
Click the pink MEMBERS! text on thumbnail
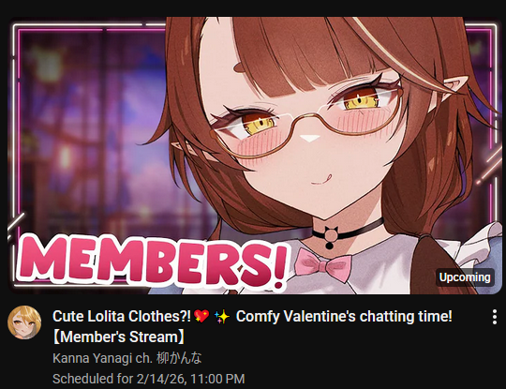pyautogui.click(x=153, y=262)
